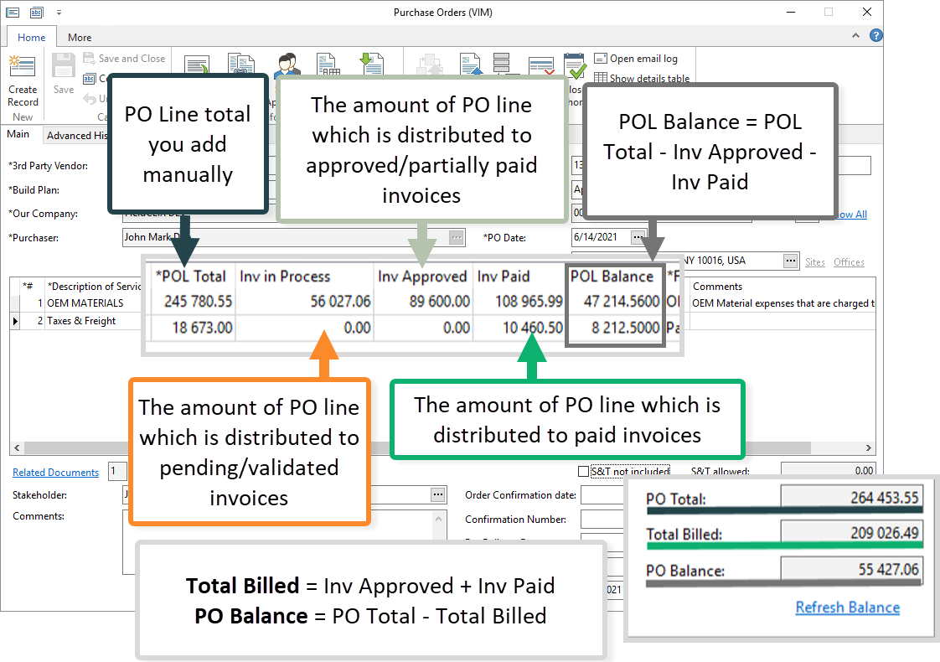
Task: Click the POL Total cell 245 780.55
Action: [192, 301]
